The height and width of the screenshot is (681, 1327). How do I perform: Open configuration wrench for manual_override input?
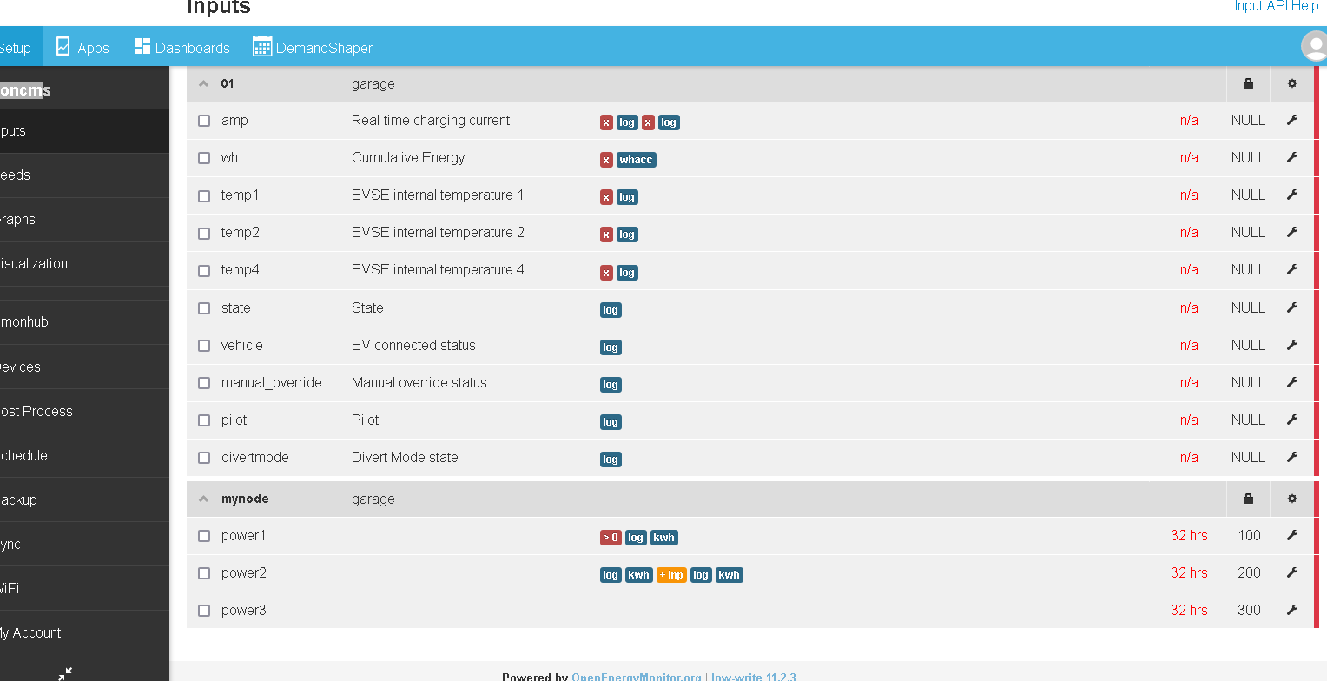click(1292, 383)
